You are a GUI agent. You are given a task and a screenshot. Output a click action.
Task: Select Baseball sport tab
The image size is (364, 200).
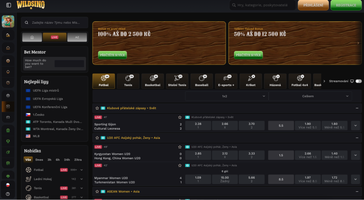pos(201,81)
